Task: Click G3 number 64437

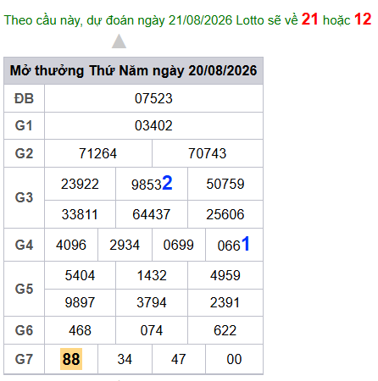Action: 152,214
